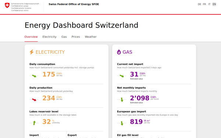Click the orange lightning bolt Electricity icon

pyautogui.click(x=32, y=52)
